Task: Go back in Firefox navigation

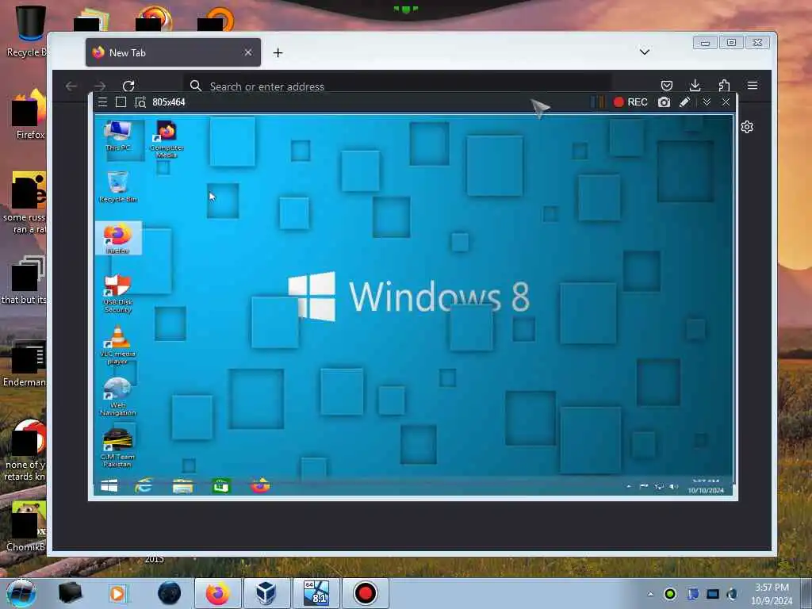Action: (71, 86)
